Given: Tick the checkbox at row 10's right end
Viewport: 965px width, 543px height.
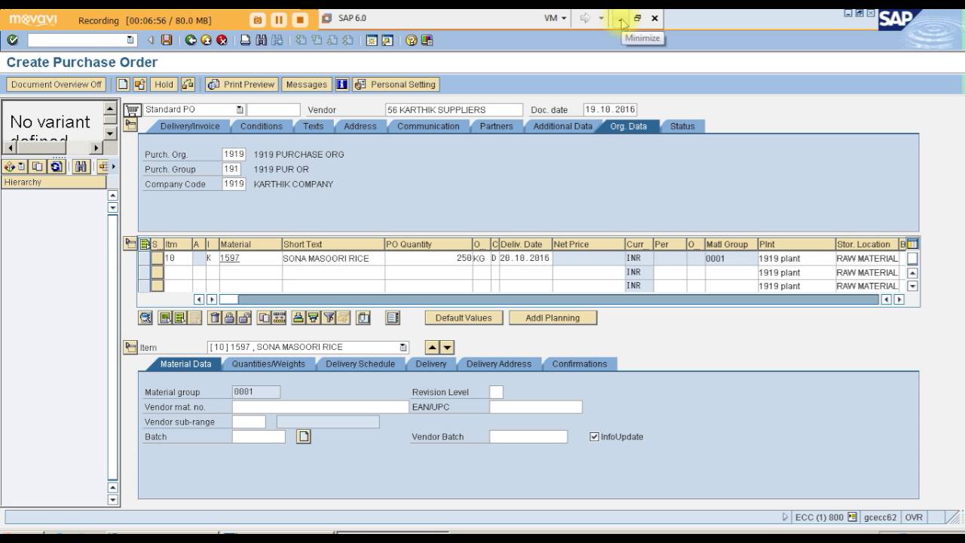Looking at the screenshot, I should [x=912, y=258].
